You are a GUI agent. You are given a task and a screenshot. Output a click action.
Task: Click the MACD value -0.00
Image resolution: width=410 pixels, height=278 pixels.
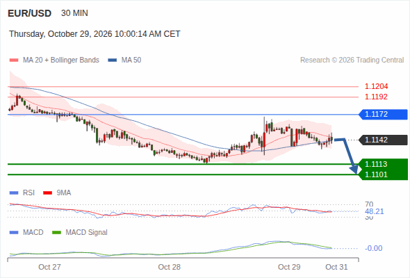pyautogui.click(x=374, y=248)
